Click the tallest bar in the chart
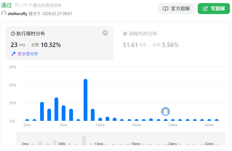Screen dimensions: 232x151 (85, 100)
